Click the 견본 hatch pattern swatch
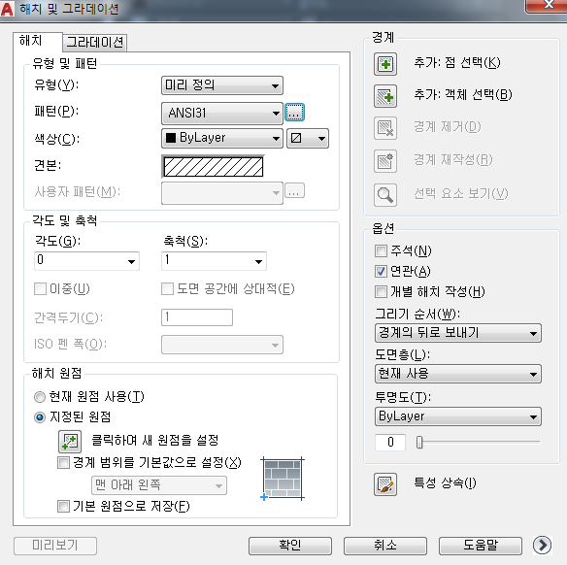This screenshot has width=567, height=565. pyautogui.click(x=214, y=167)
